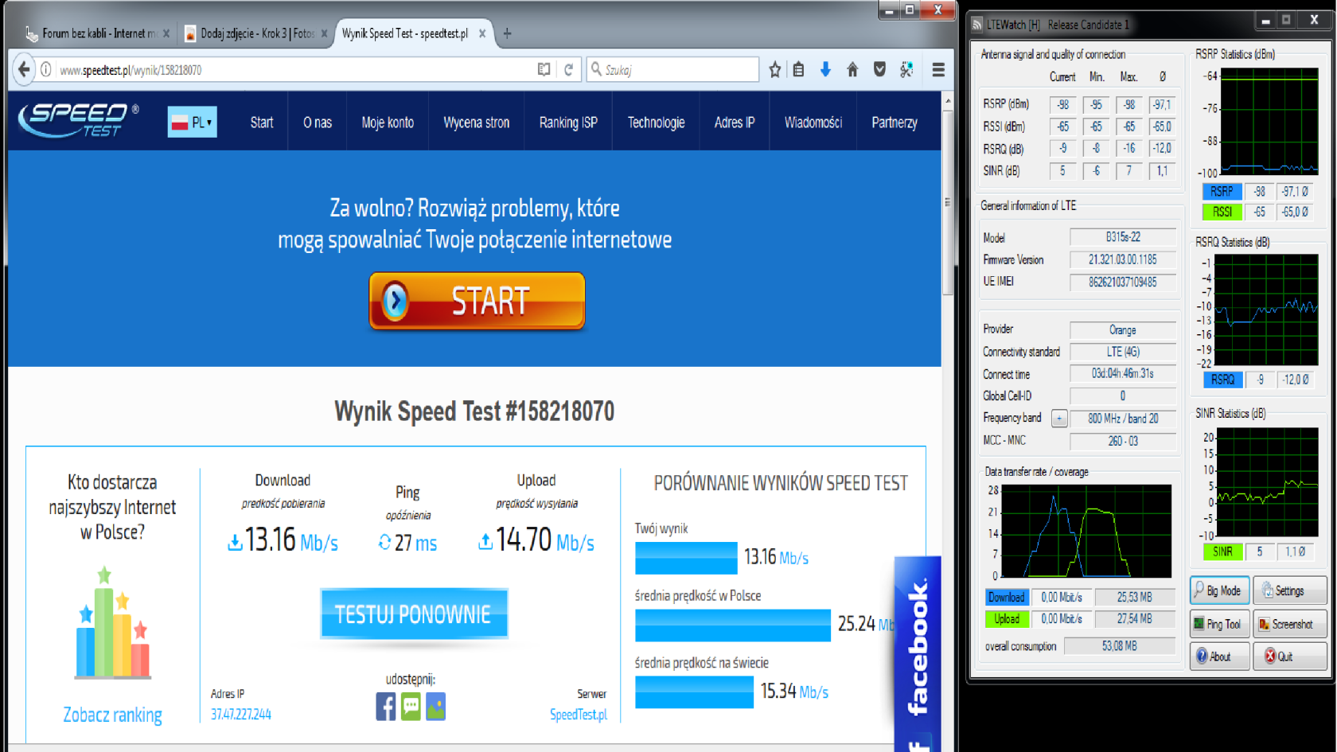The height and width of the screenshot is (752, 1337).
Task: Open Partnerzy menu item
Action: [x=895, y=123]
